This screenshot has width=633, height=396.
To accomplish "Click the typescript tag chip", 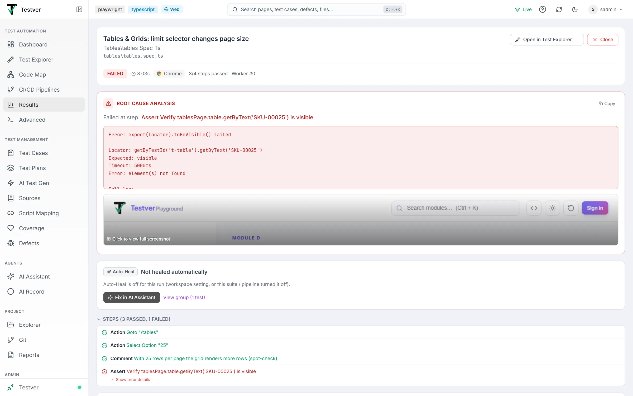I will (x=143, y=10).
